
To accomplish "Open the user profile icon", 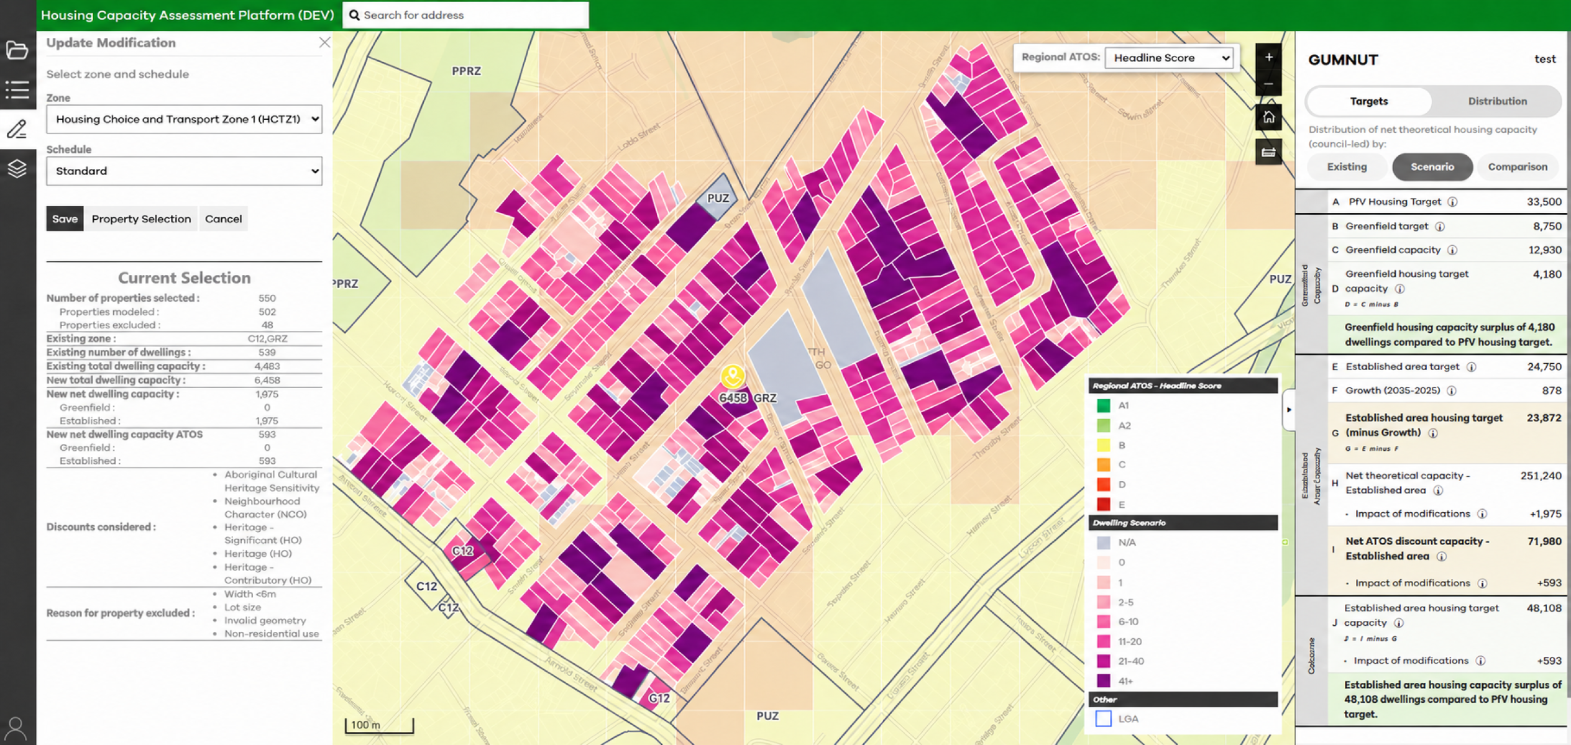I will point(16,728).
